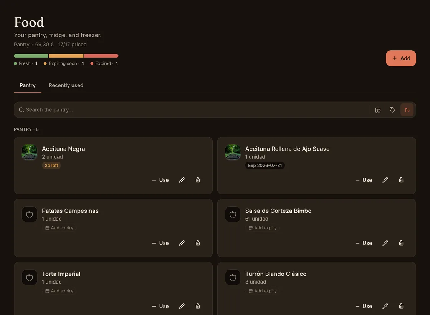Image resolution: width=430 pixels, height=315 pixels.
Task: Edit Aceituna Rellena de Ajo Suave pencil icon
Action: click(385, 180)
